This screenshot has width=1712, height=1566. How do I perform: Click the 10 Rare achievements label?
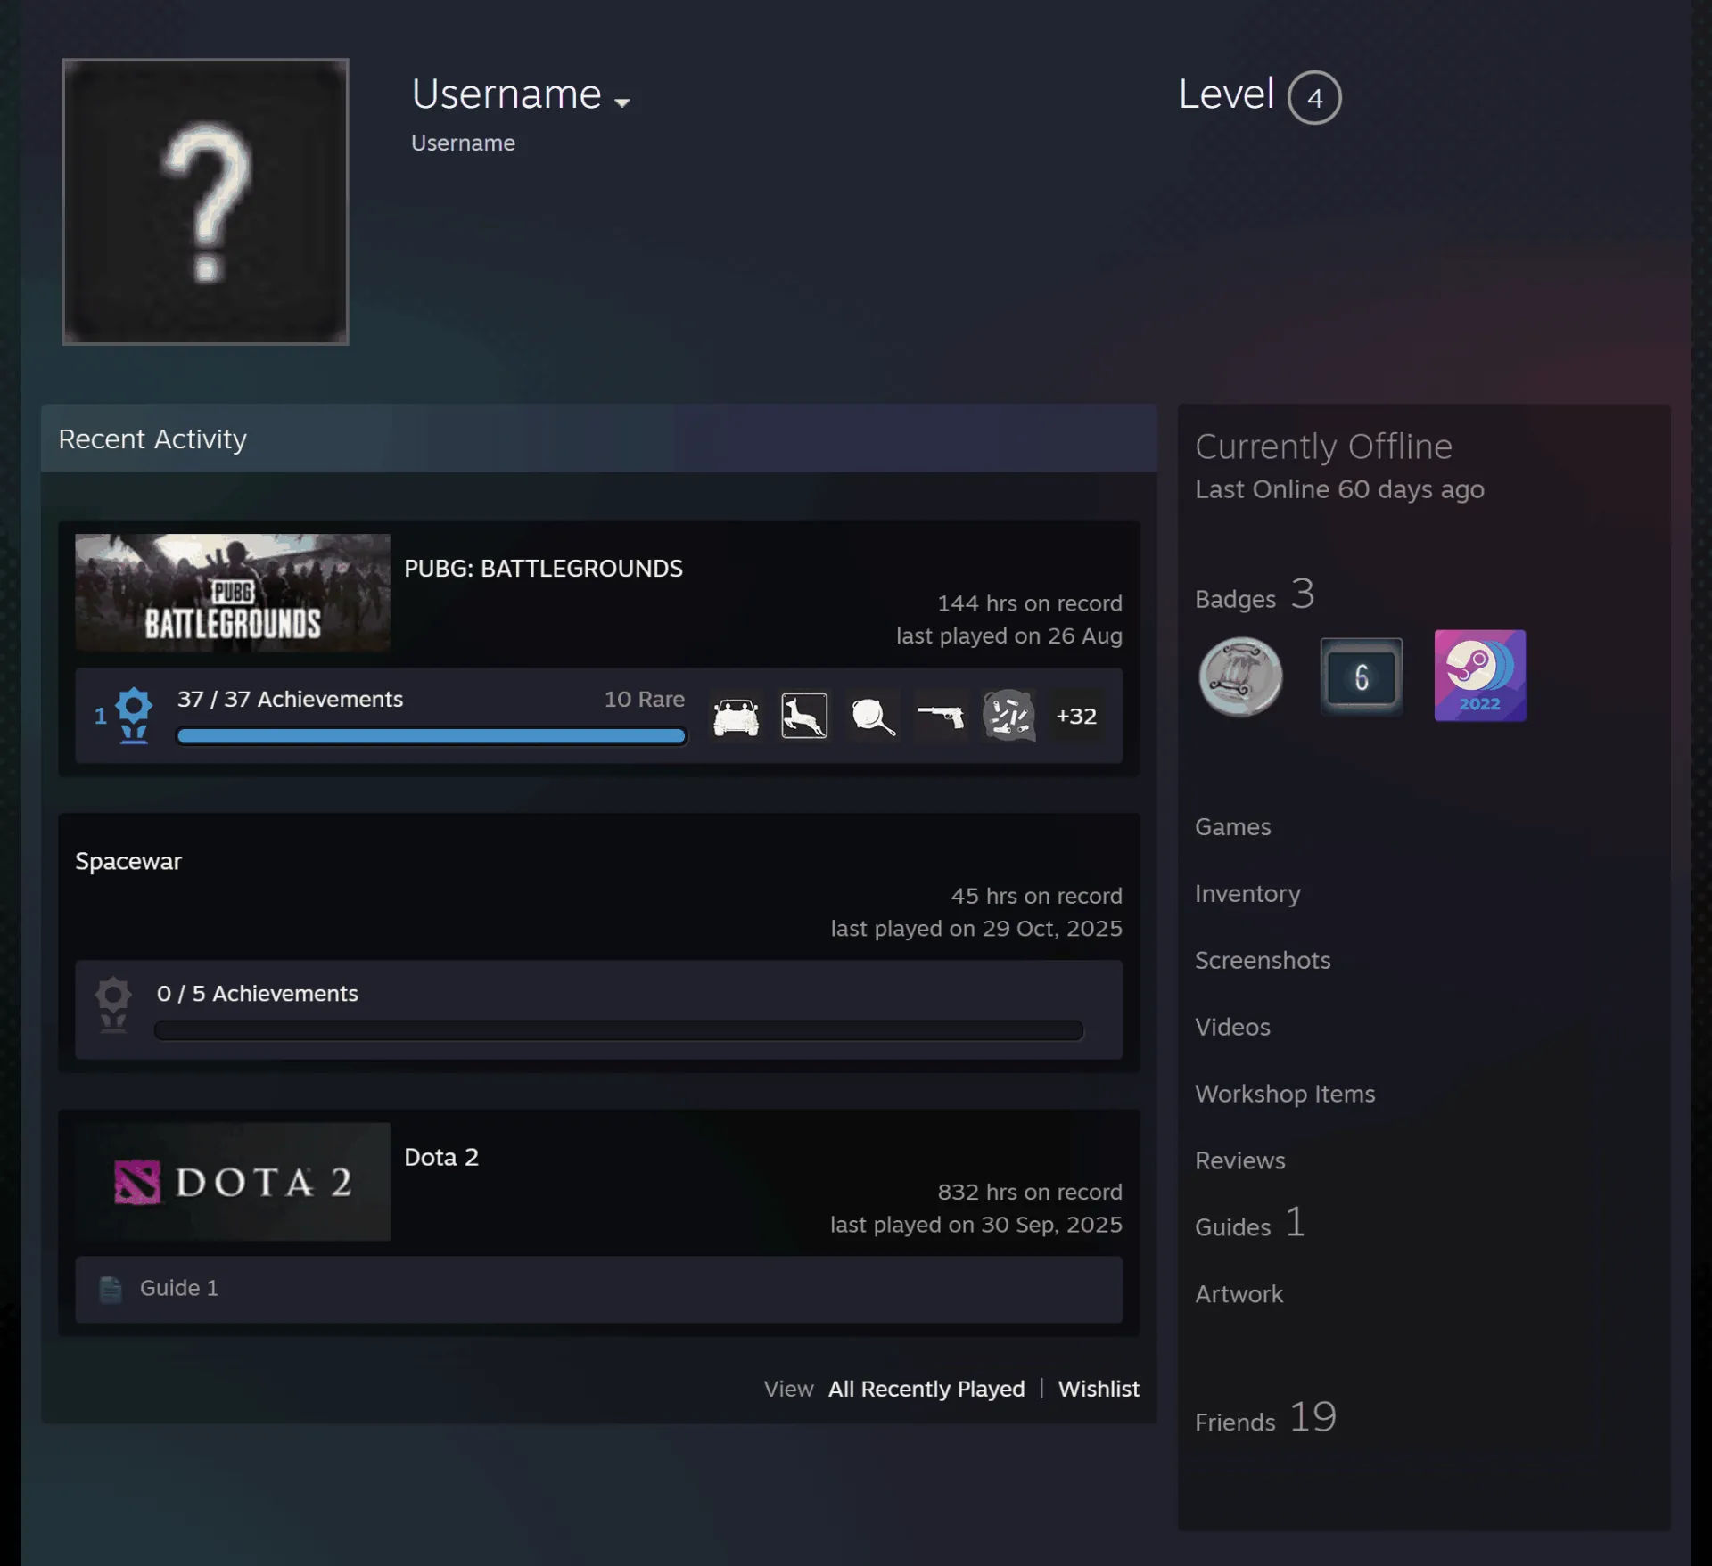(645, 700)
